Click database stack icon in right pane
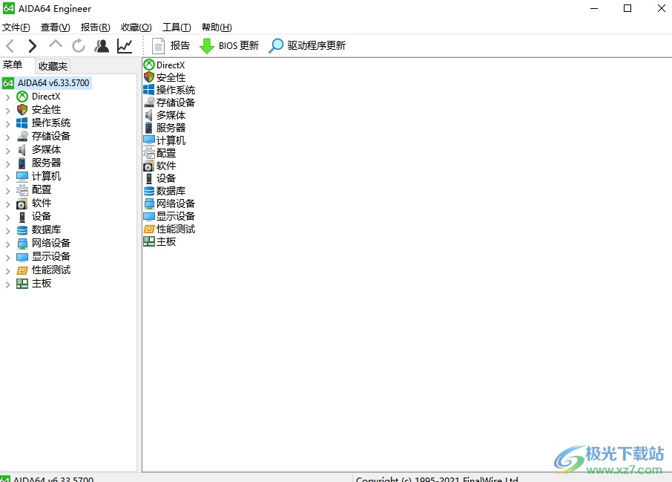The height and width of the screenshot is (482, 672). (x=149, y=191)
